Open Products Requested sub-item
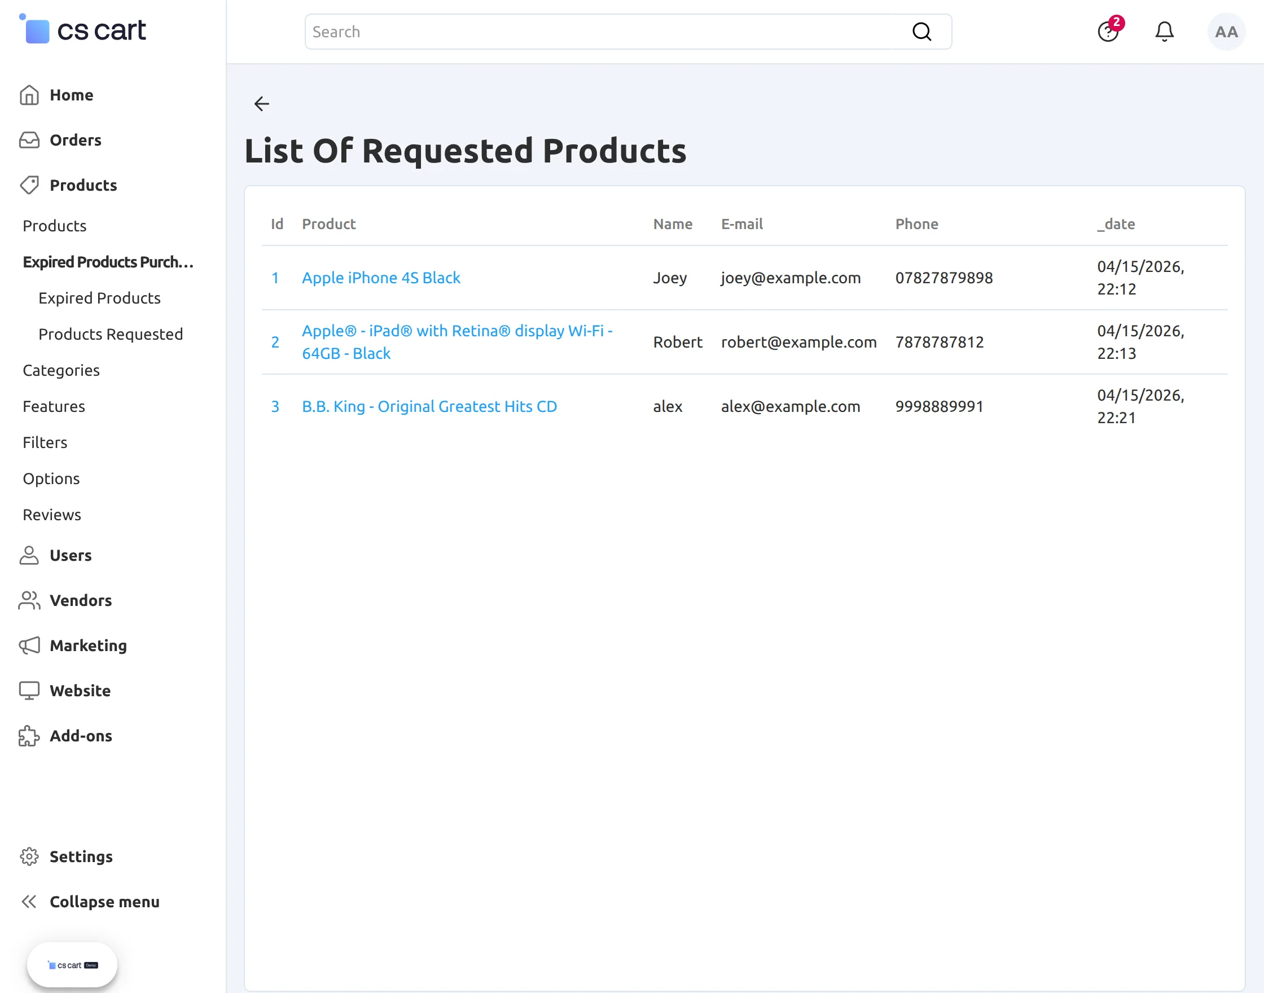Screen dimensions: 1264x993 (x=111, y=333)
